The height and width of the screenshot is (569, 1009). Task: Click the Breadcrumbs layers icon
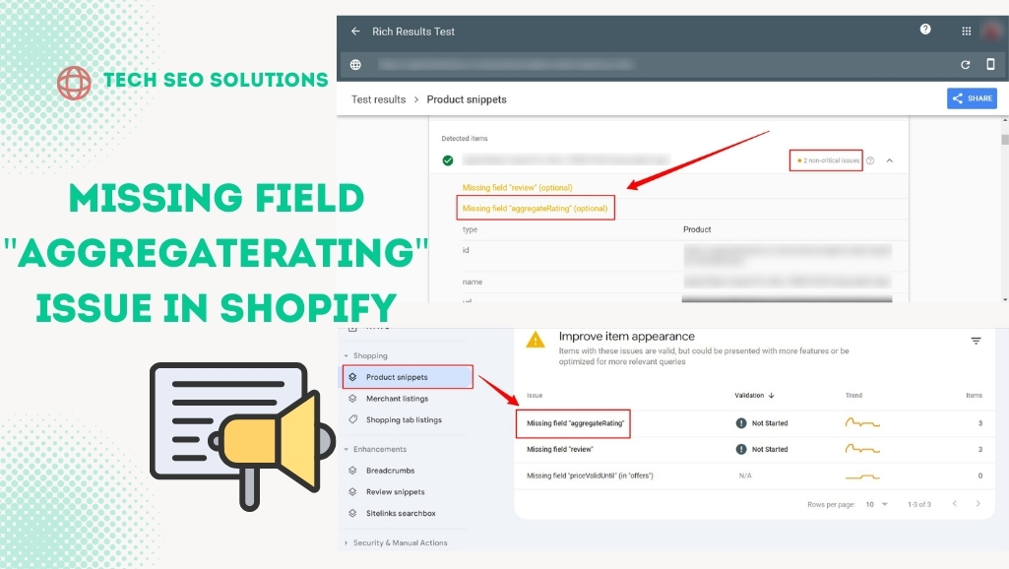point(352,471)
